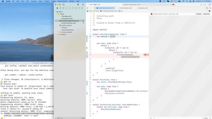Collapse the Chess project root disclosure triangle
Screen dimensions: 212x119
(x=56, y=12)
